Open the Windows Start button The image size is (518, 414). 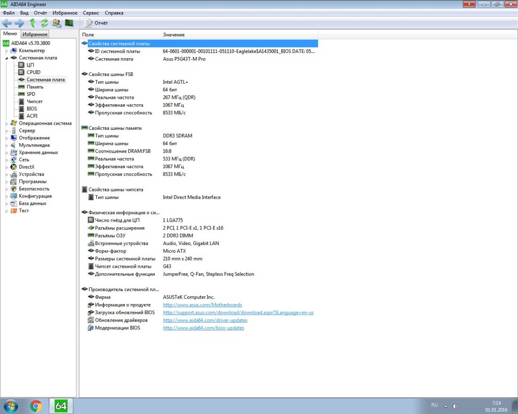pos(10,406)
